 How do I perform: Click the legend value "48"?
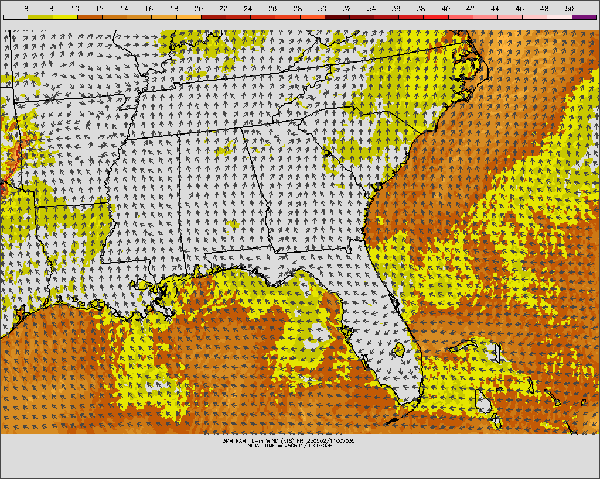[544, 8]
